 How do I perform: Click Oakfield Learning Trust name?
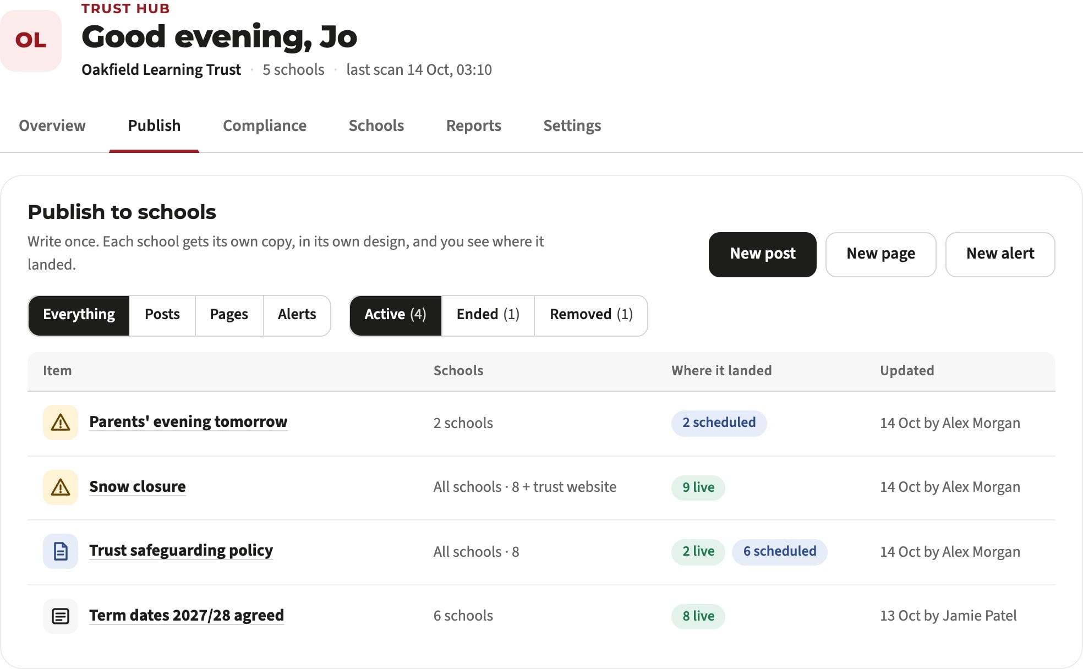(161, 70)
